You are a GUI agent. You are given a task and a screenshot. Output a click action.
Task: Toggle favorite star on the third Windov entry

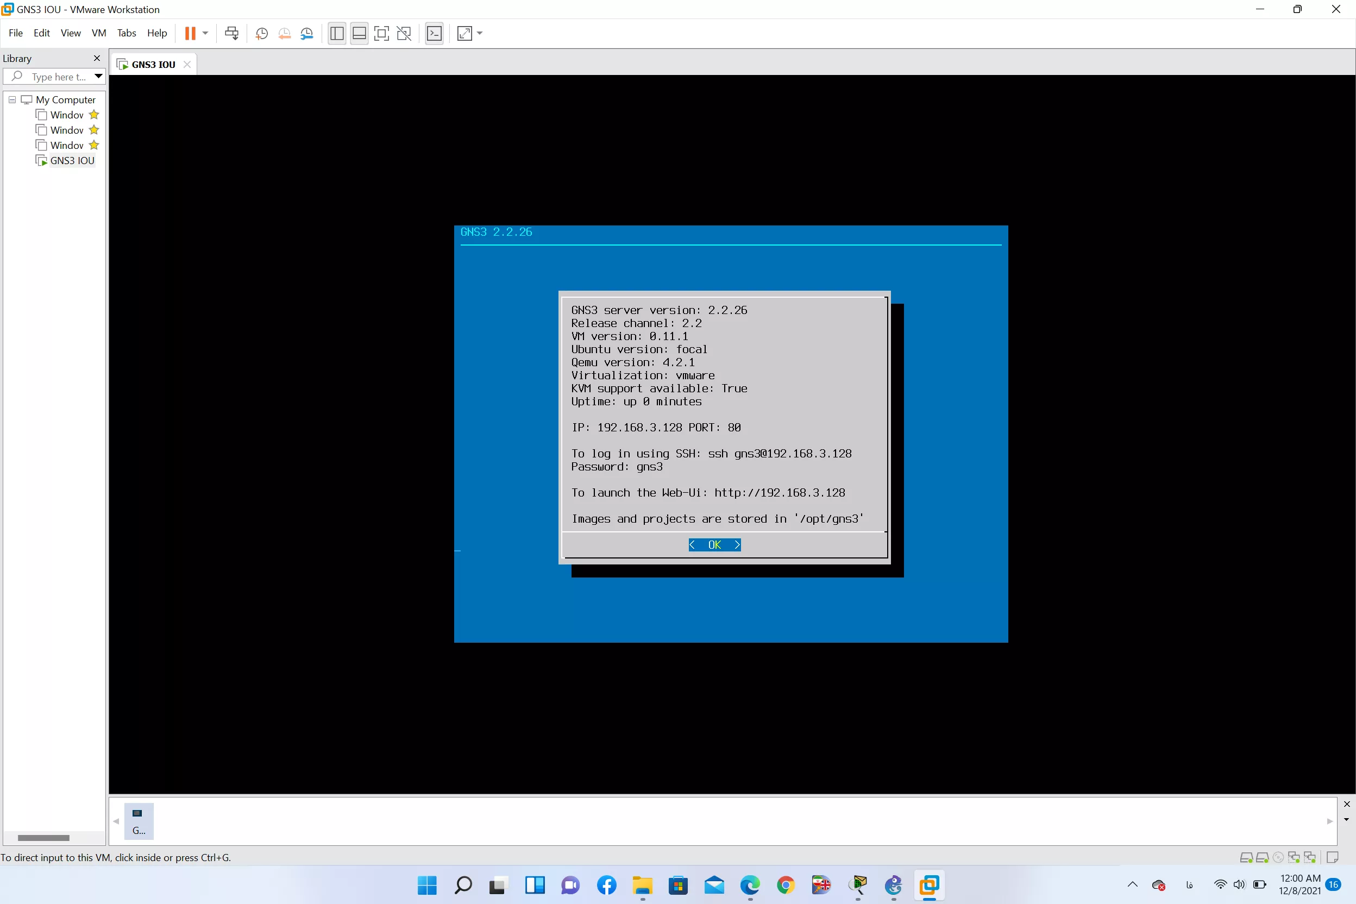(94, 145)
